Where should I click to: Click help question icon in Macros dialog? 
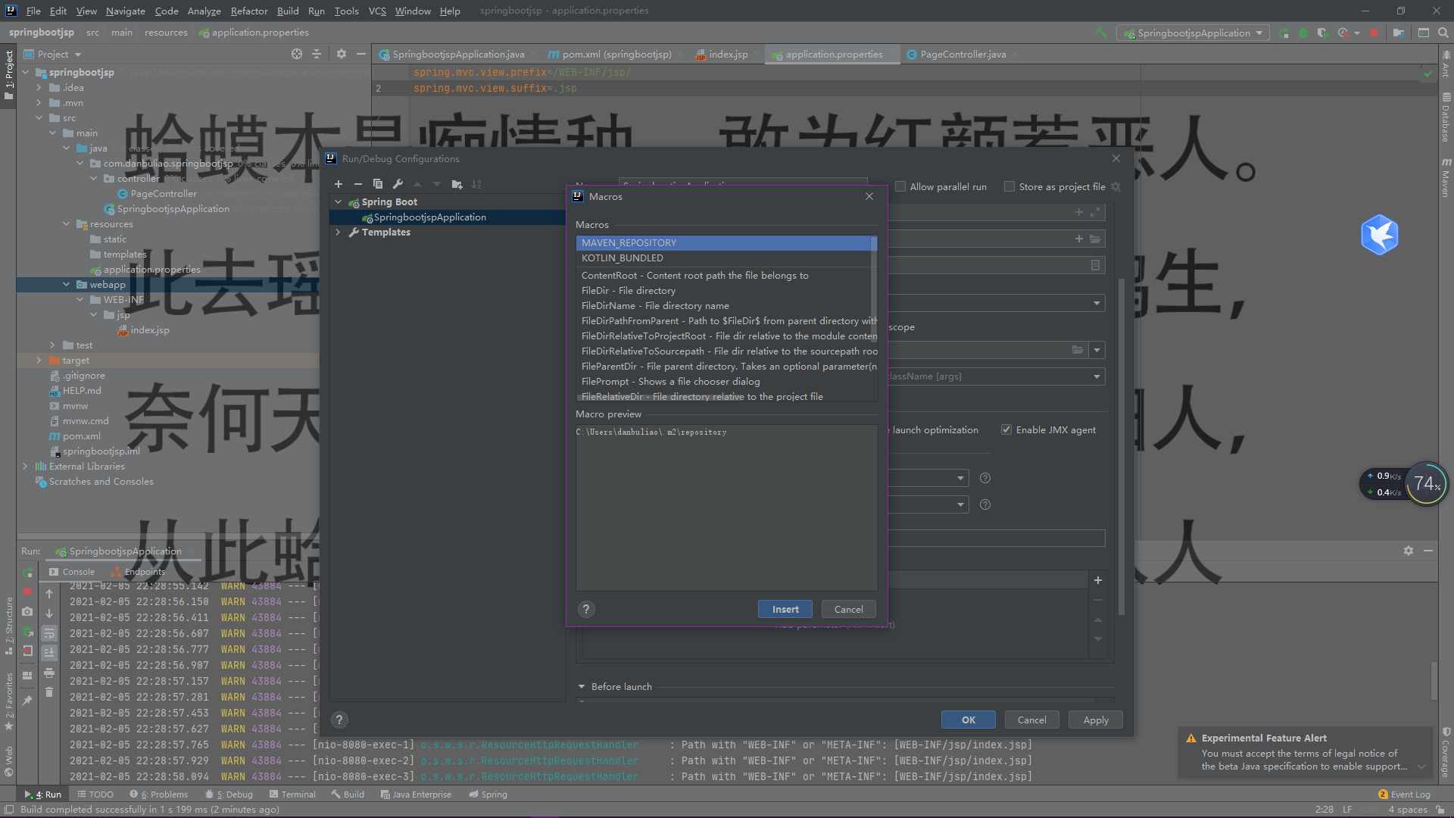coord(586,609)
